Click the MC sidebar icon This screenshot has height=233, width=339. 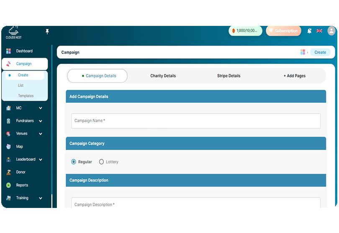coord(8,108)
